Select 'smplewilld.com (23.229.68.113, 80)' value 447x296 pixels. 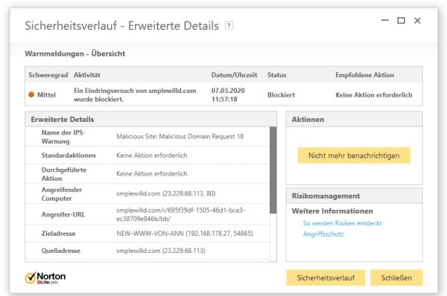tap(166, 193)
